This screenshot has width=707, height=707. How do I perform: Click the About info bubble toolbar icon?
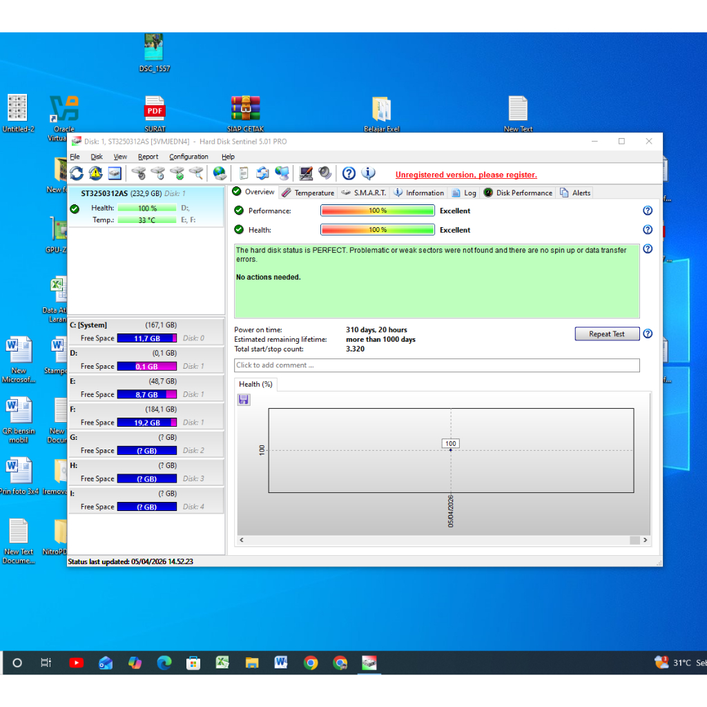click(368, 173)
